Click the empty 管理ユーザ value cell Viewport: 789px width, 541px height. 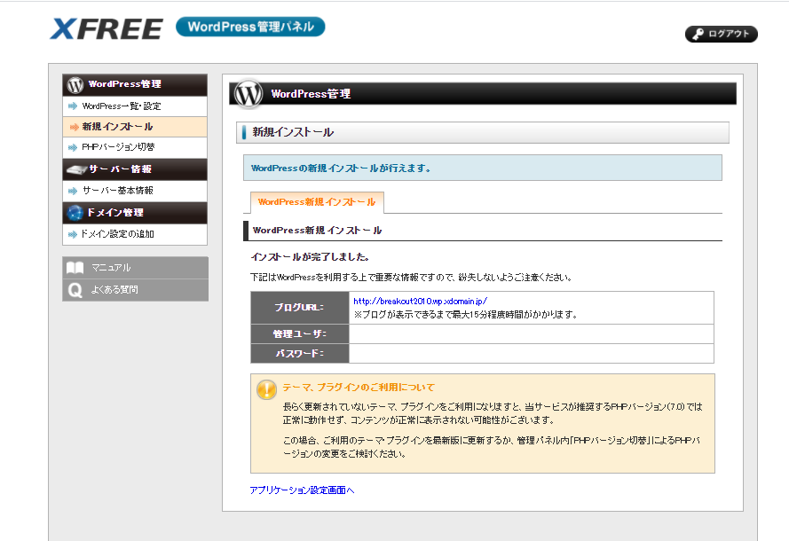pyautogui.click(x=531, y=333)
